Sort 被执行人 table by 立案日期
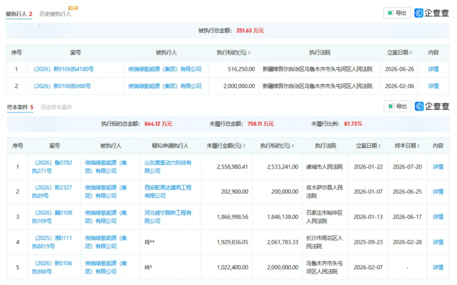The height and width of the screenshot is (285, 457). (410, 53)
